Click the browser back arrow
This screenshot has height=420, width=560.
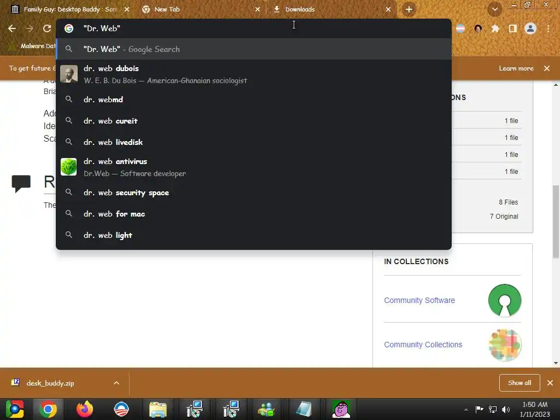tap(12, 28)
